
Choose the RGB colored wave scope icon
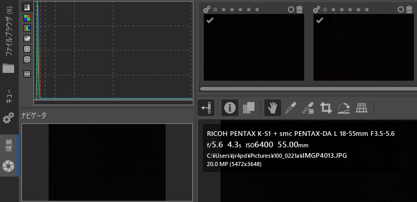[x=27, y=28]
